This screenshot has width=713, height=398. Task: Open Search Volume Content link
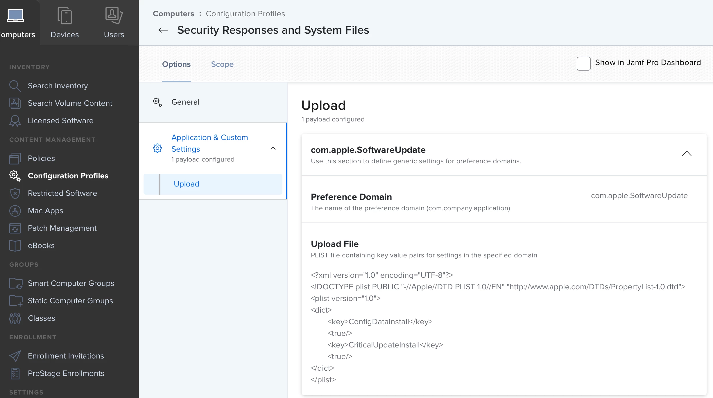(70, 103)
